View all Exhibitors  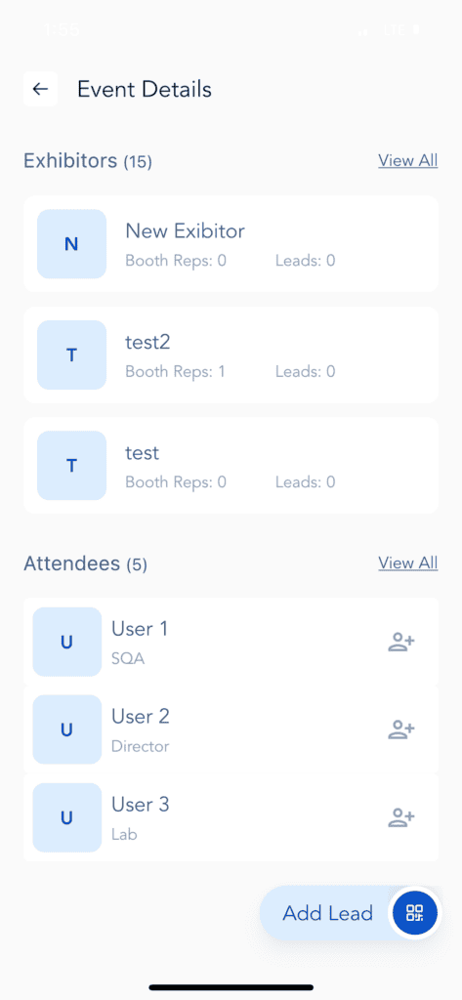(x=407, y=161)
